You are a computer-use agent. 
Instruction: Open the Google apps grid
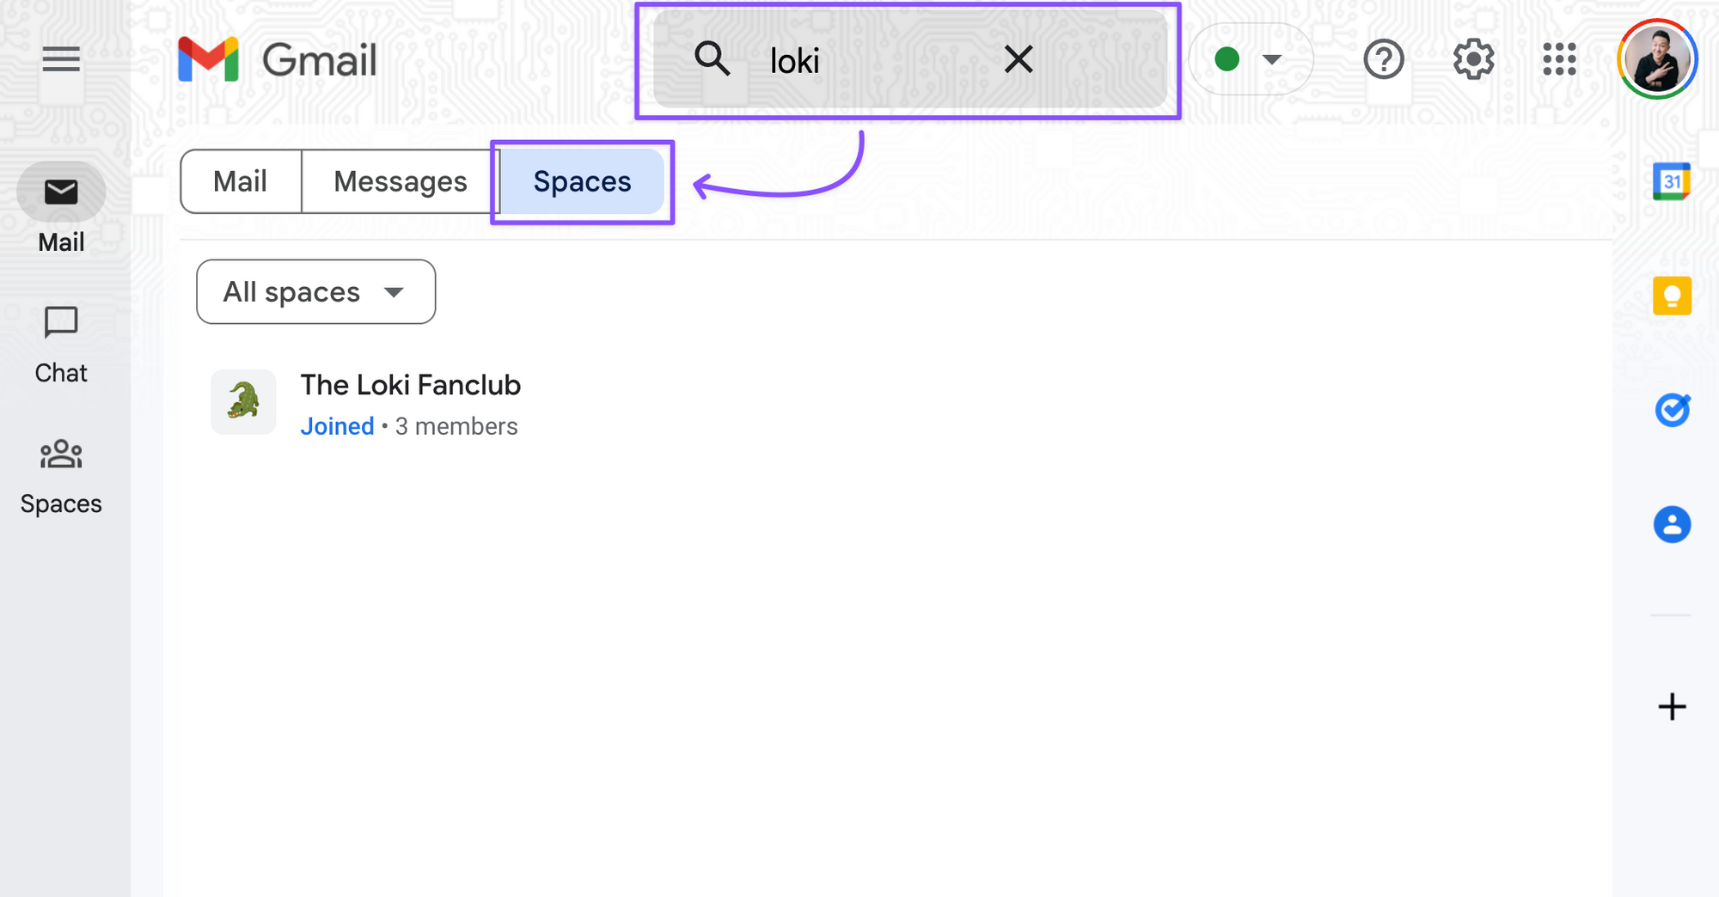[x=1559, y=60]
